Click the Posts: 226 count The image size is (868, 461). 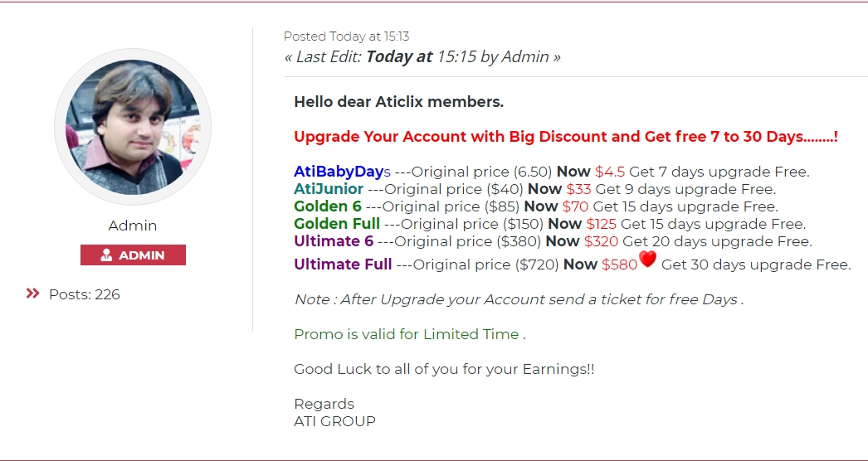tap(84, 294)
